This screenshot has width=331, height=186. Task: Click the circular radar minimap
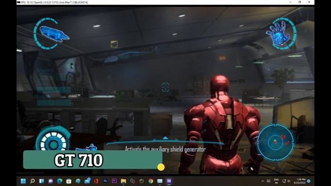tap(275, 143)
